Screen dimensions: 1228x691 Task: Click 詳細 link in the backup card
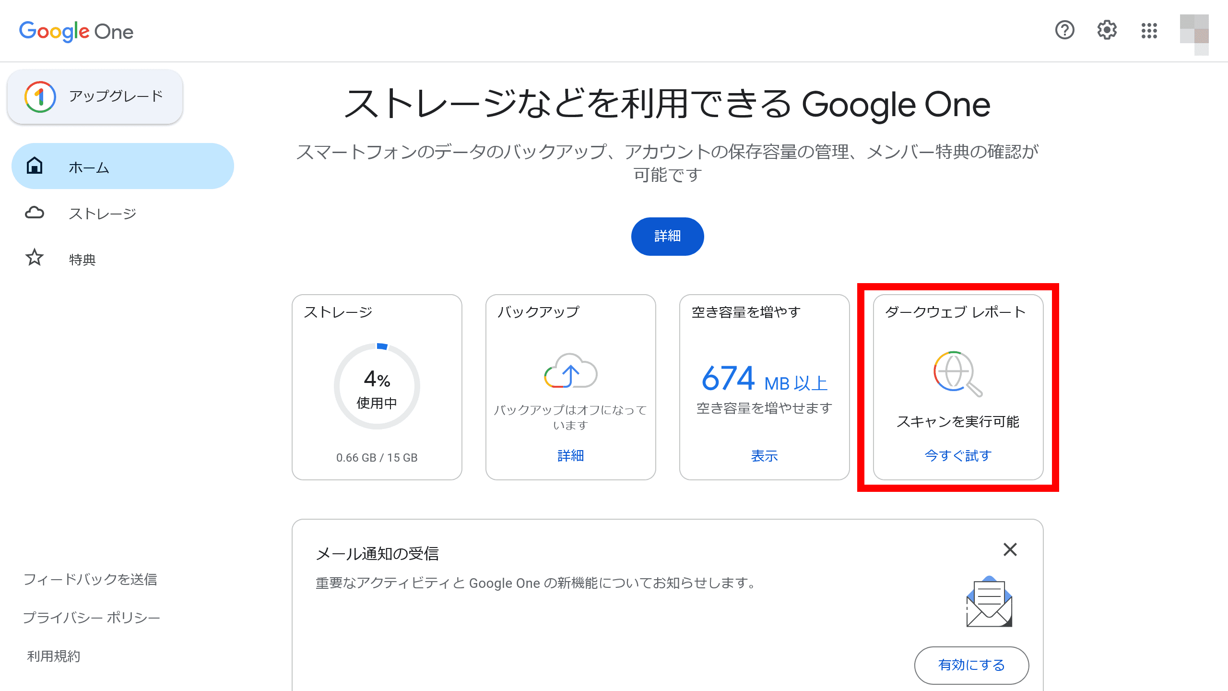point(570,455)
